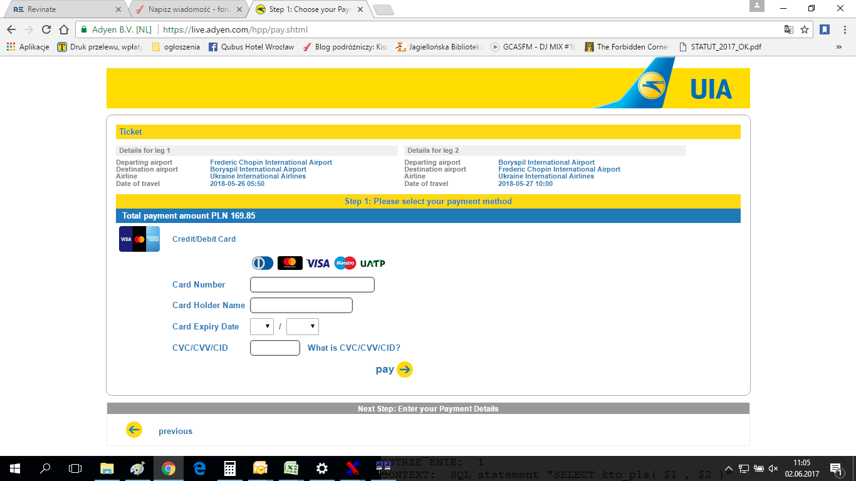Viewport: 856px width, 481px height.
Task: Click the CVC/CVV/CID input field
Action: (x=275, y=348)
